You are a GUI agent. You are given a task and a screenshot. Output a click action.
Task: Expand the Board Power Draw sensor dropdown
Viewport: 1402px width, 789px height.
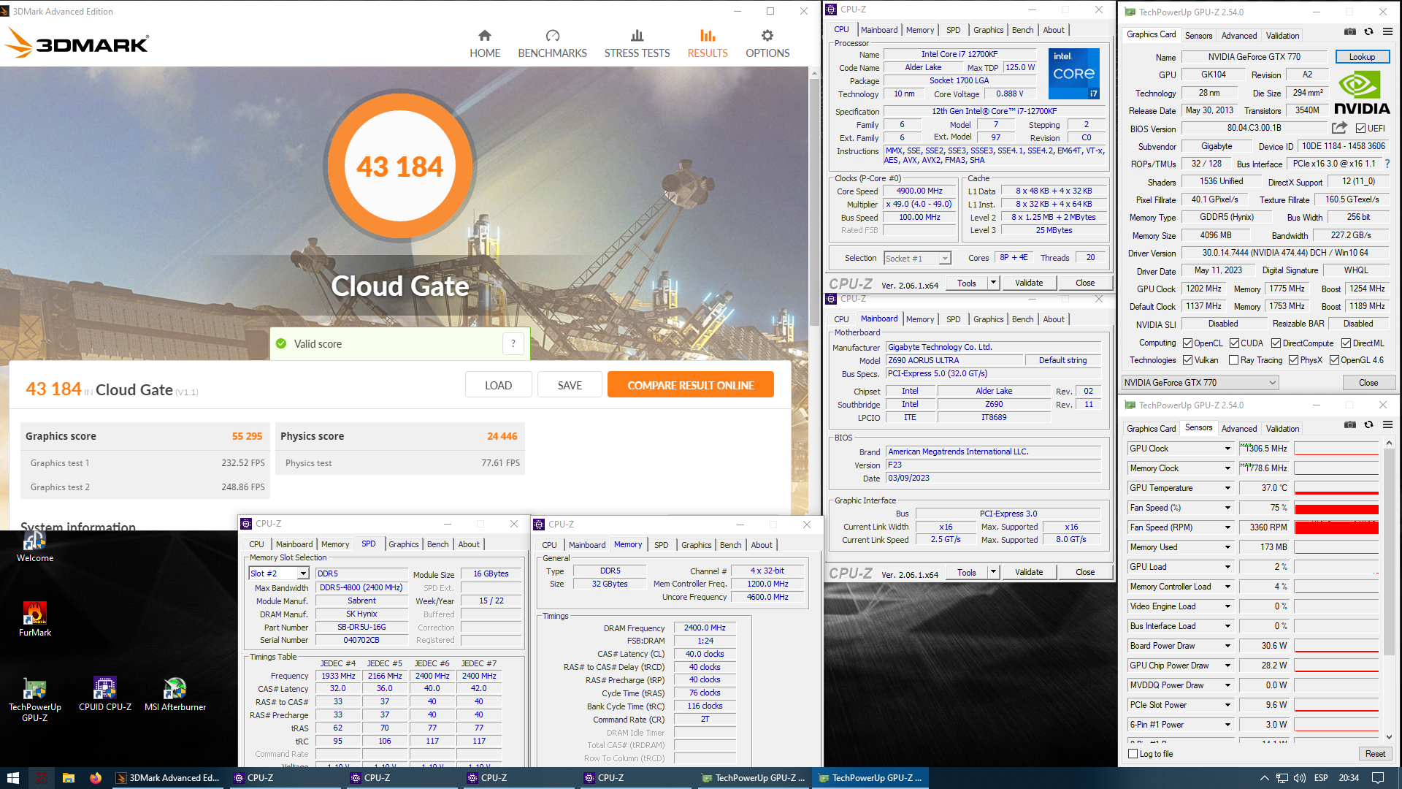[1227, 646]
